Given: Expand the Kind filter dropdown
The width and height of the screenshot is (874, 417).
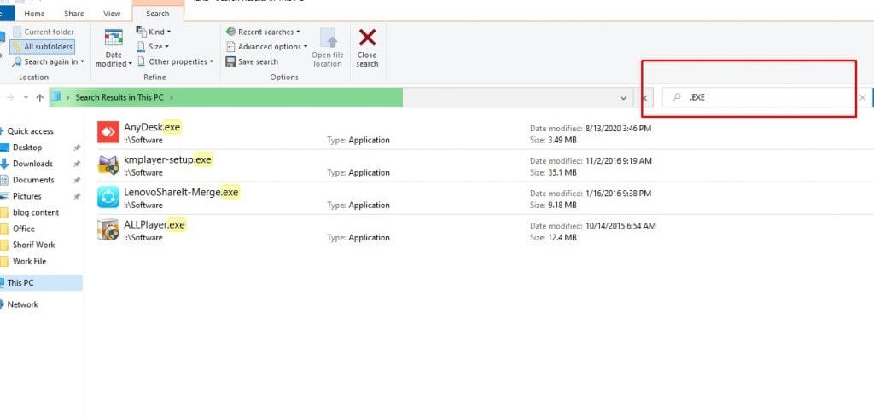Looking at the screenshot, I should [x=154, y=32].
